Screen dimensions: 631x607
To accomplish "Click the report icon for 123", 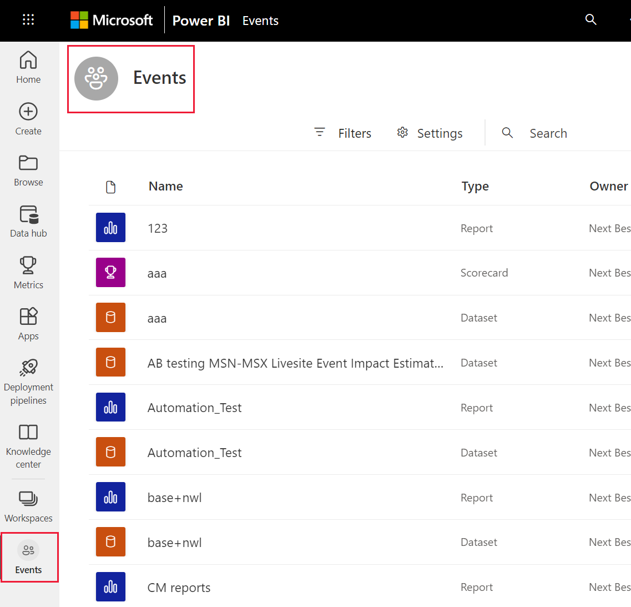I will pos(110,228).
